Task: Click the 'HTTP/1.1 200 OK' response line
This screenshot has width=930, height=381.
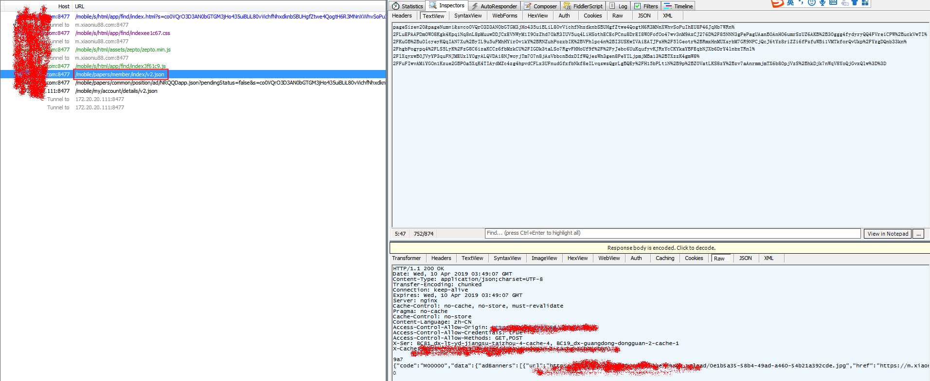Action: click(418, 268)
